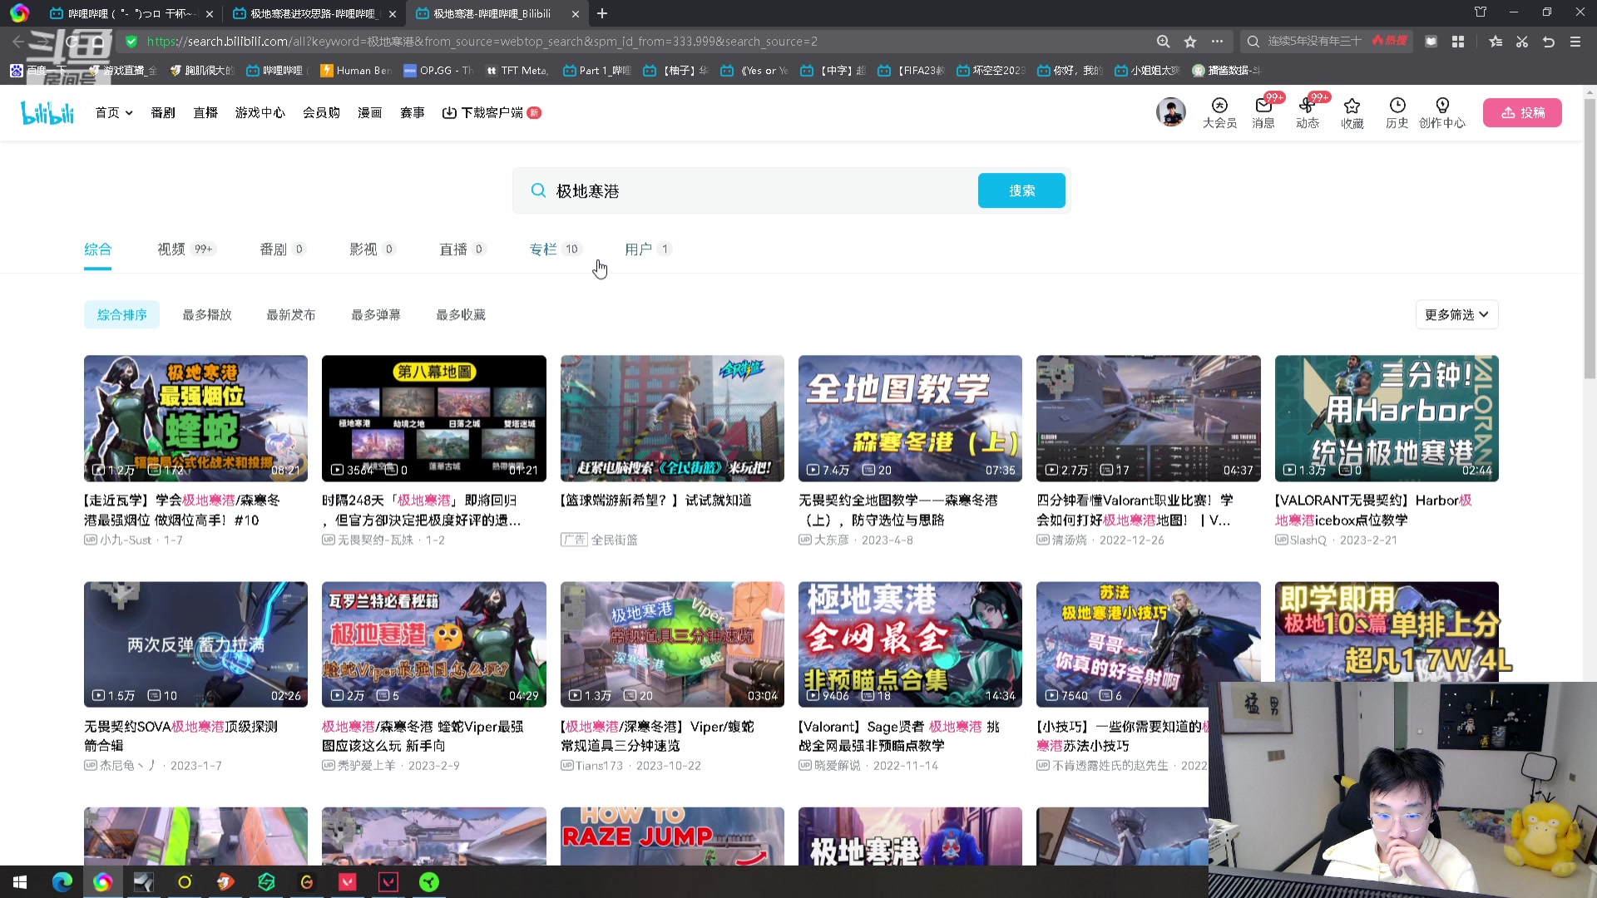This screenshot has width=1597, height=898.
Task: Sort results by 最多播放
Action: (x=206, y=314)
